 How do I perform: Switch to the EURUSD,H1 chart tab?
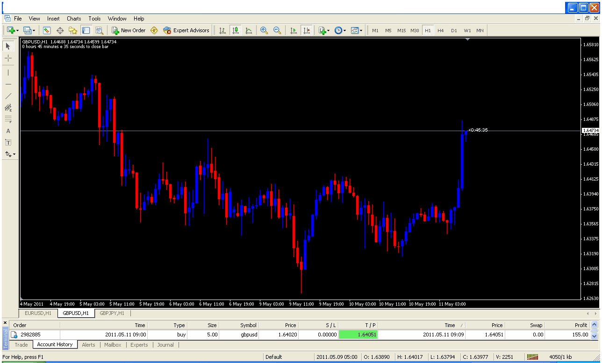38,313
